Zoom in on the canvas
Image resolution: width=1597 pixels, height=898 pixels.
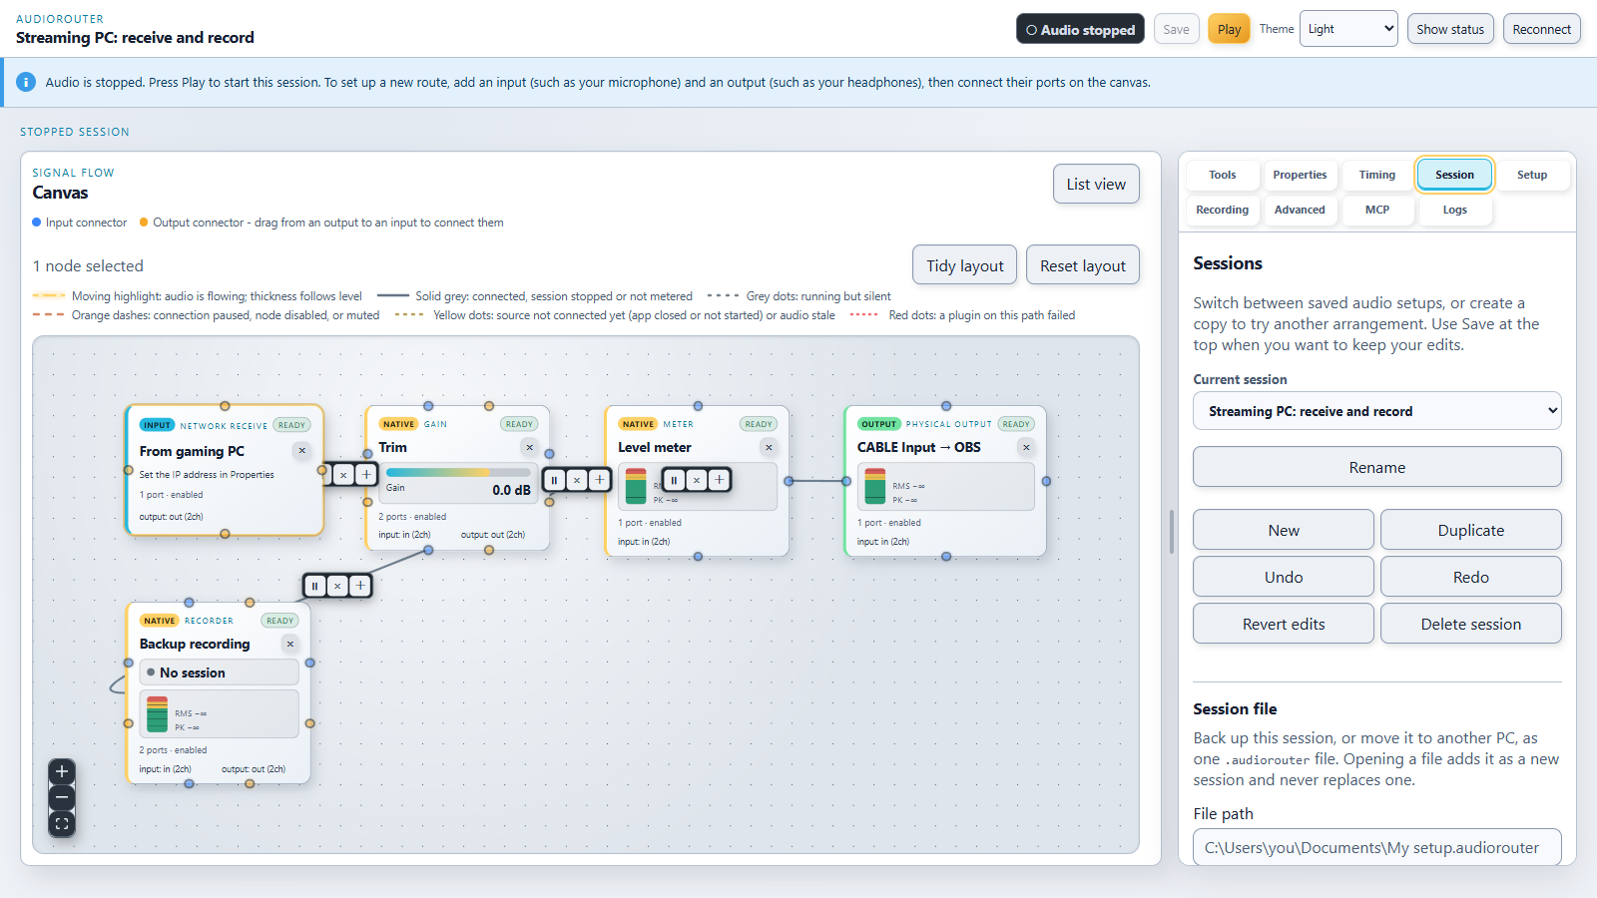(62, 771)
